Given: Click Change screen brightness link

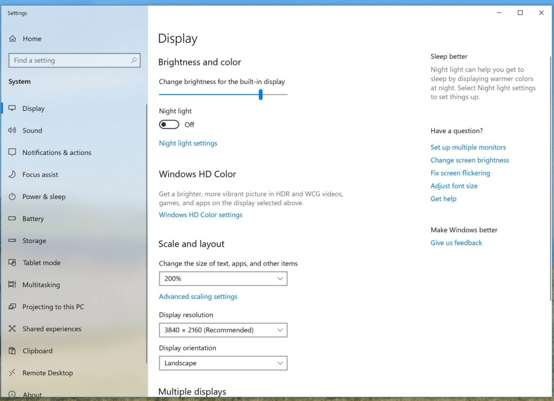Looking at the screenshot, I should [470, 160].
